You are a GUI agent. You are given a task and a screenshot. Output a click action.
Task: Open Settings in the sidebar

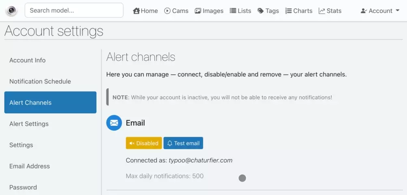coord(50,145)
